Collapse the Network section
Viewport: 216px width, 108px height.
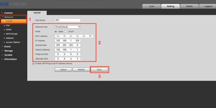tap(9, 17)
